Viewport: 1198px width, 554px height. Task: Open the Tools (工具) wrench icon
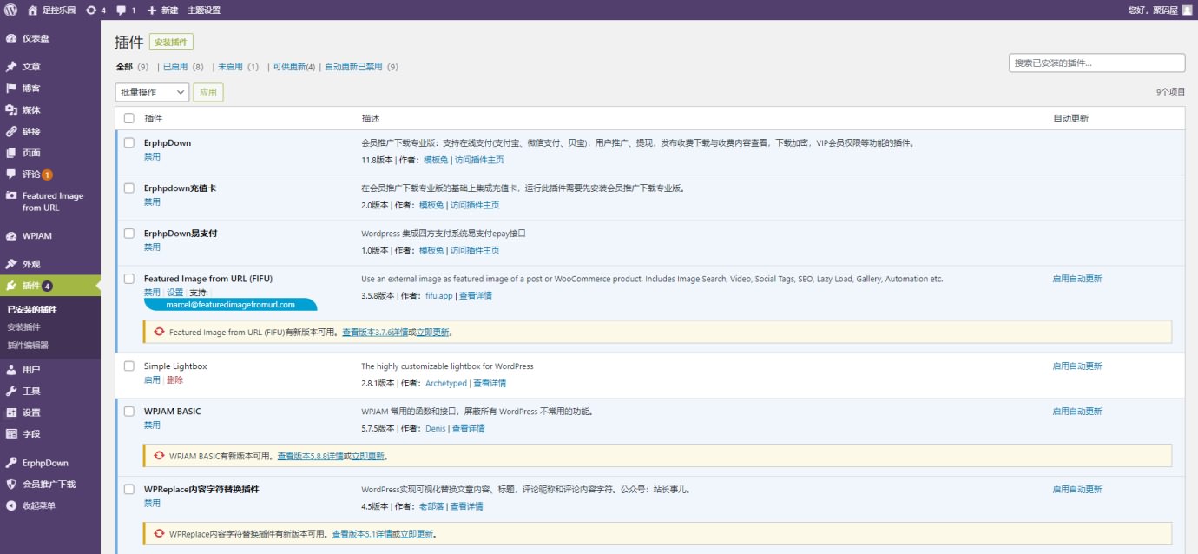coord(11,392)
